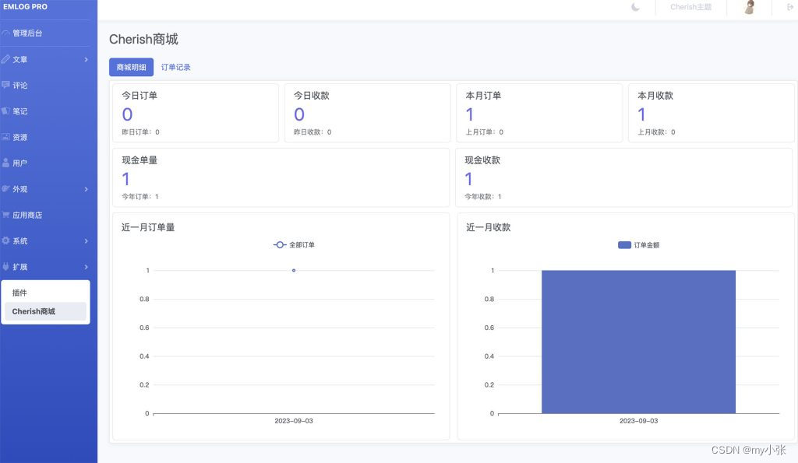Click the 近一月订单量 chart title
This screenshot has height=463, width=798.
[x=148, y=227]
